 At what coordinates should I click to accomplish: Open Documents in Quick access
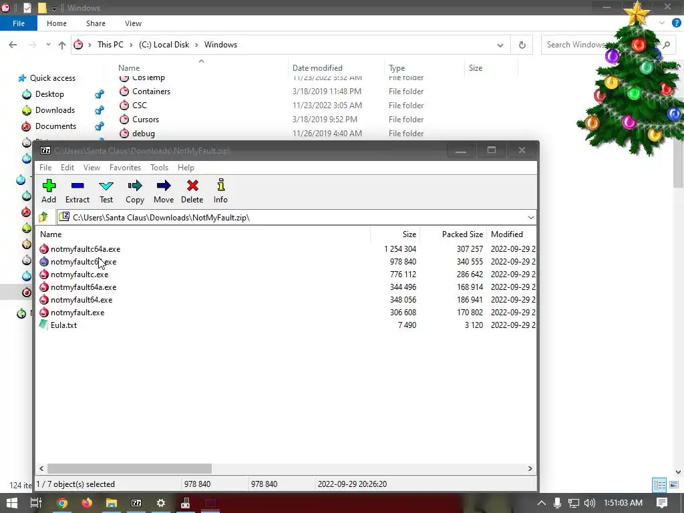pos(56,126)
